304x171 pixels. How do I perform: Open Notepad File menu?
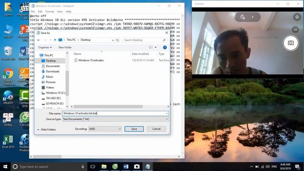pos(33,11)
